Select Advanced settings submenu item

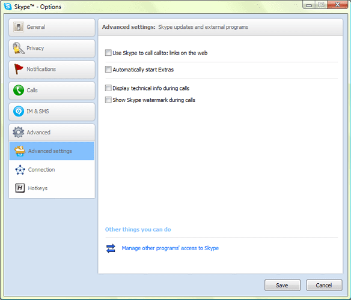[52, 151]
